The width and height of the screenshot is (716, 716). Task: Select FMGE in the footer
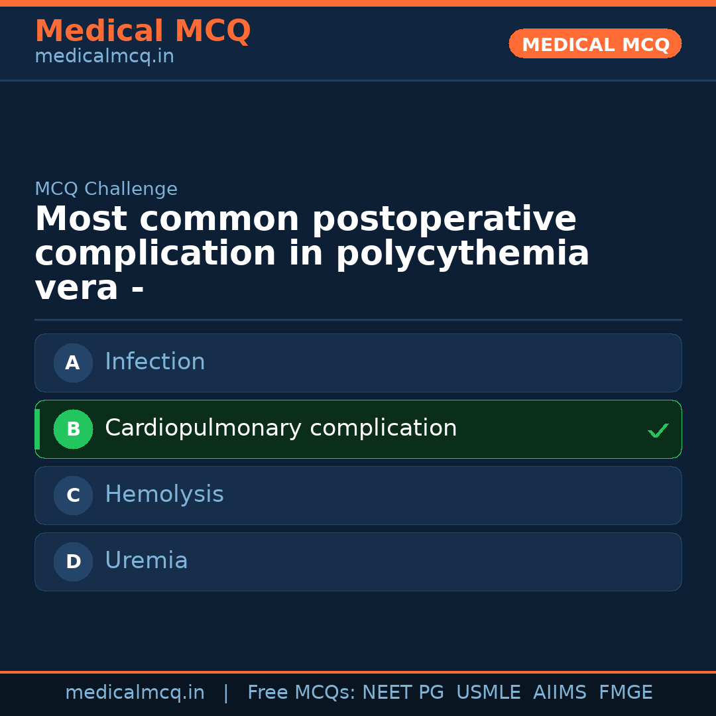pyautogui.click(x=625, y=693)
